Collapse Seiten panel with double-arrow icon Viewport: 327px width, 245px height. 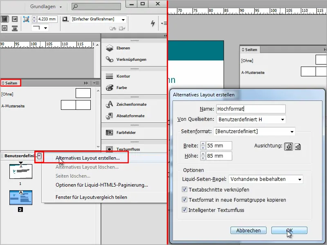pyautogui.click(x=86, y=83)
